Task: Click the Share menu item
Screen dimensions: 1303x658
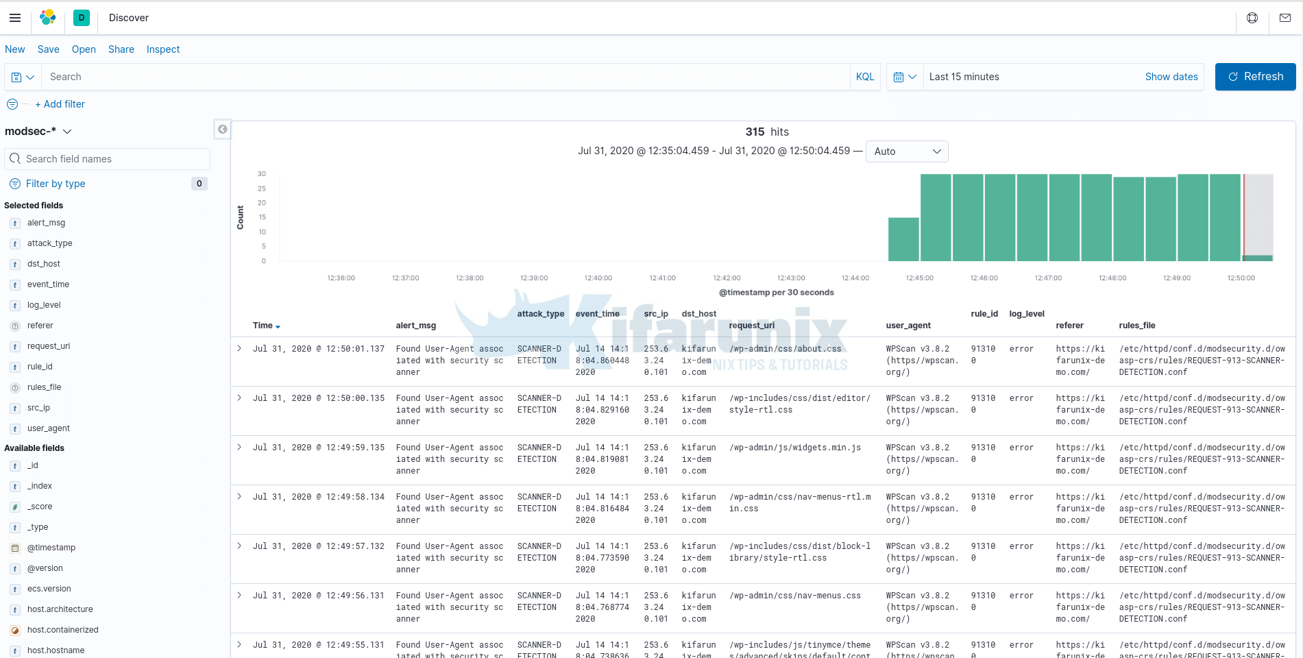Action: point(121,49)
